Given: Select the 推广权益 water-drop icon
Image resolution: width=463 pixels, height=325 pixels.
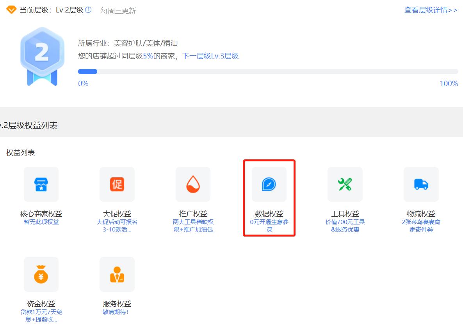Looking at the screenshot, I should point(193,184).
